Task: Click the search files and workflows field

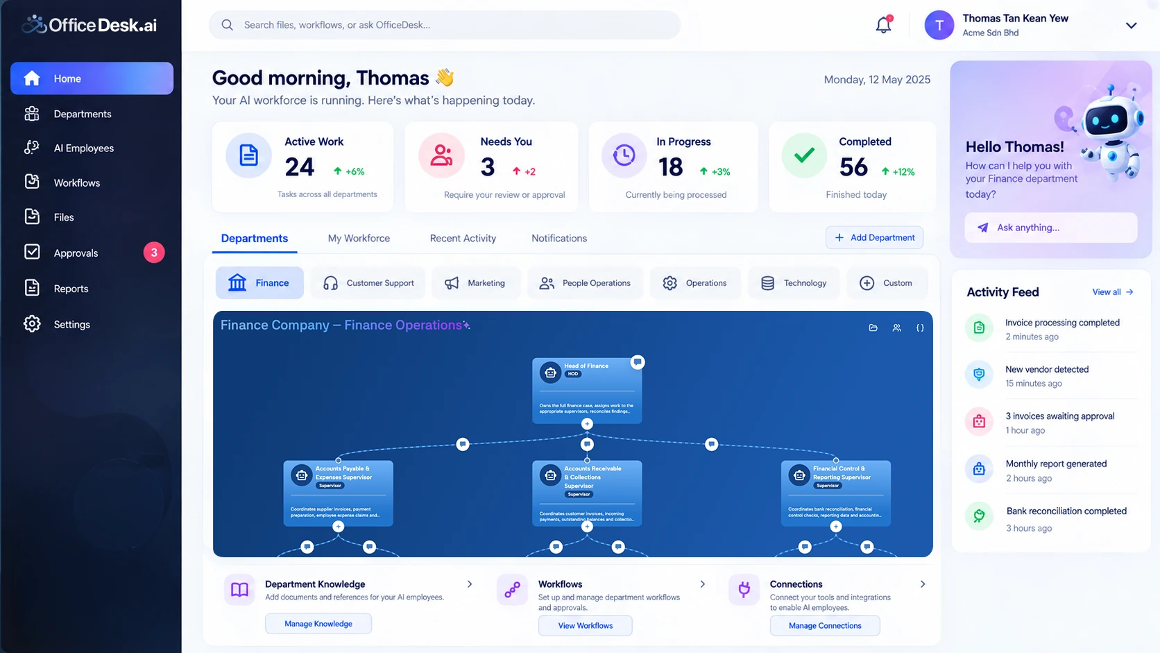Action: pyautogui.click(x=445, y=25)
